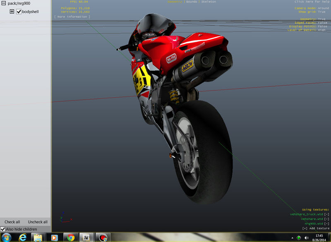Viewport: 331px width, 242px height.
Task: Show hidden tray icons arrow
Action: [293, 238]
